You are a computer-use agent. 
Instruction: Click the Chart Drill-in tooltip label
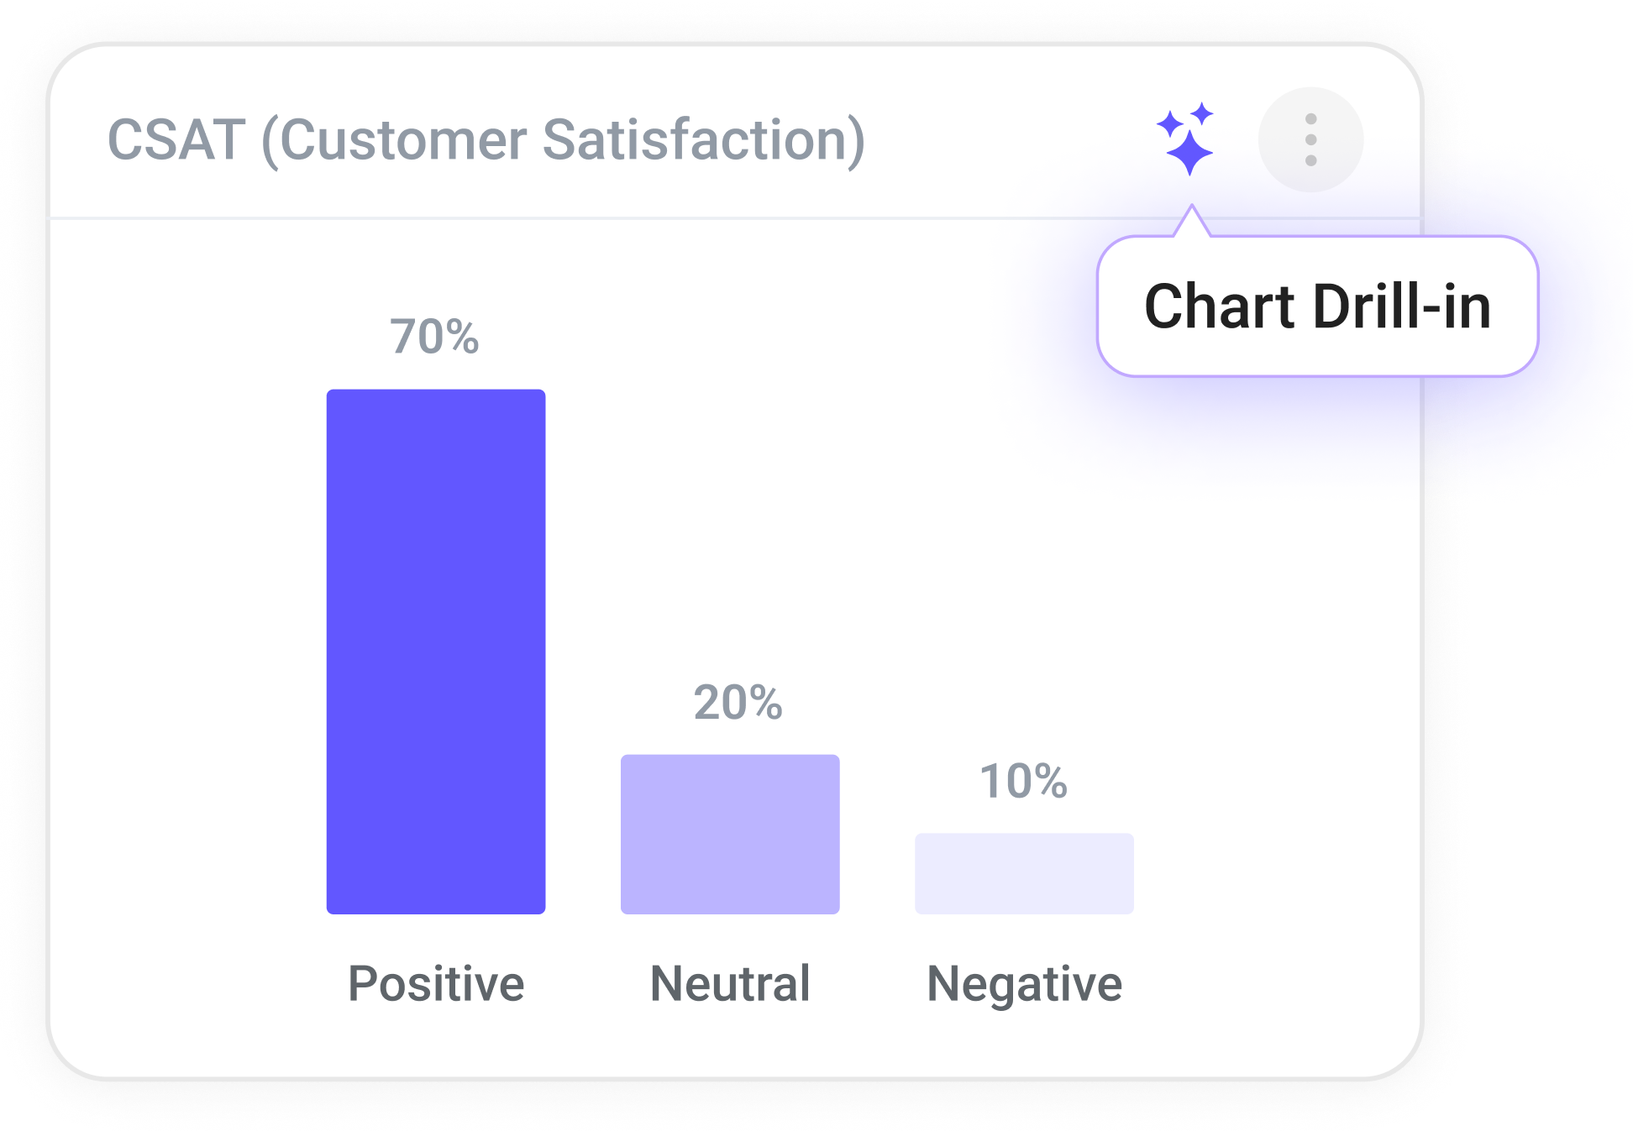1317,306
